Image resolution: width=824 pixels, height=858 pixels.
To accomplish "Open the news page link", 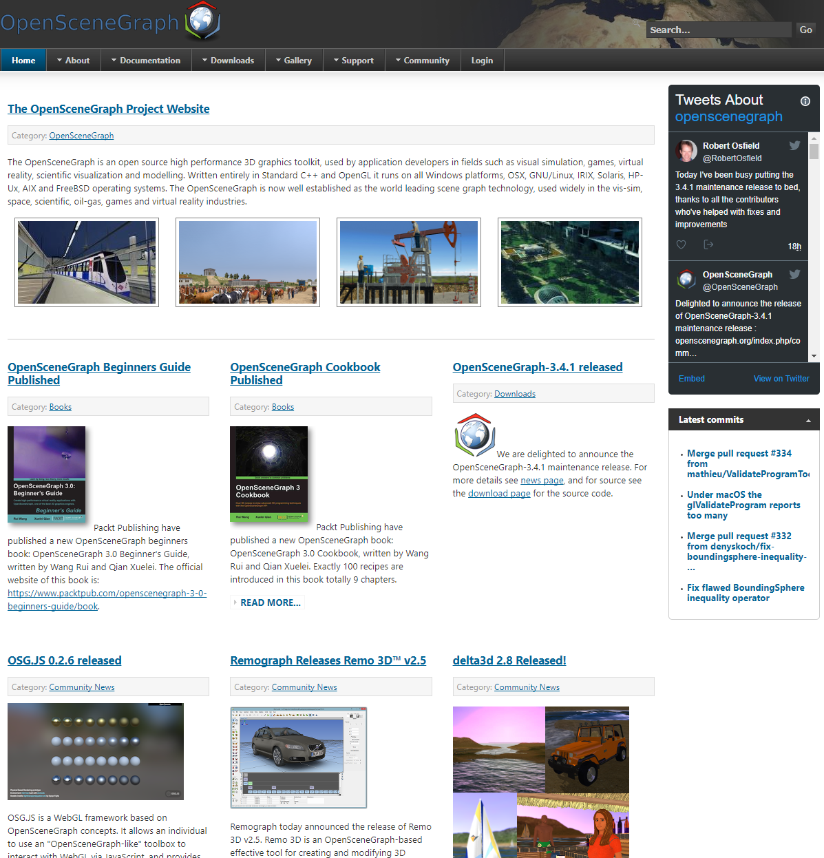I will (542, 481).
